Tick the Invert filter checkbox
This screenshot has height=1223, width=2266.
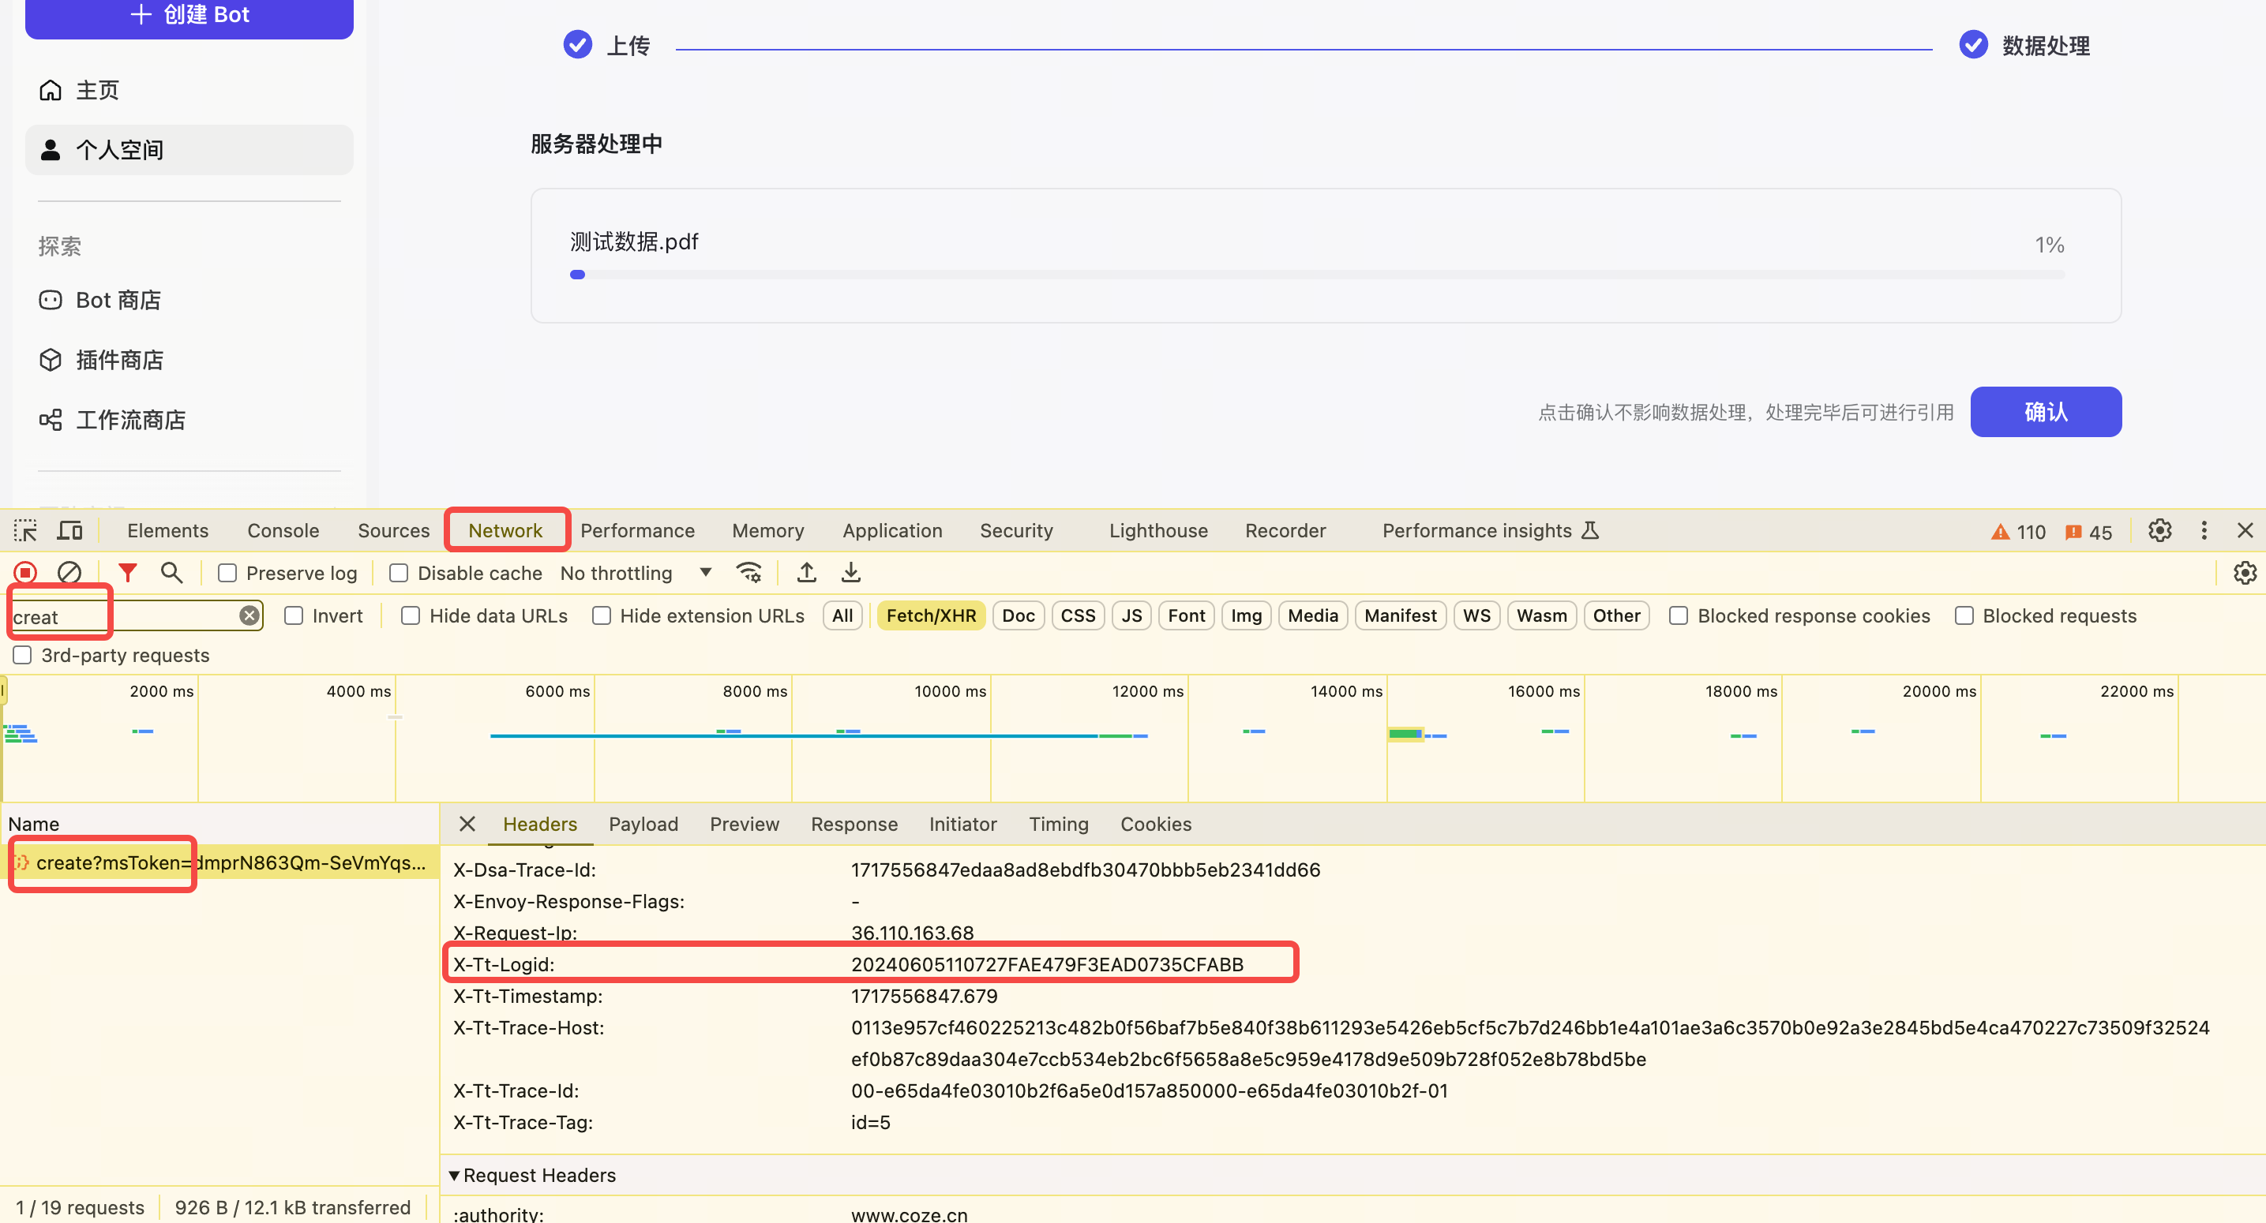click(294, 615)
